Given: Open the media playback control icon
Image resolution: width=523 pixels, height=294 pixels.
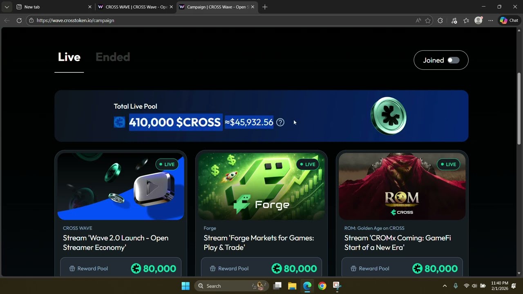Looking at the screenshot, I should point(454,20).
